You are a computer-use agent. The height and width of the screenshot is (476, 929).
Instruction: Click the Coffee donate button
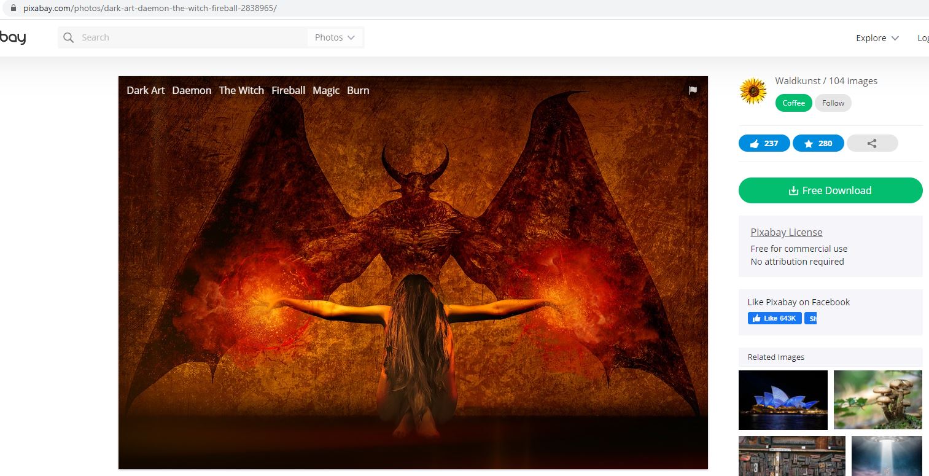point(793,103)
